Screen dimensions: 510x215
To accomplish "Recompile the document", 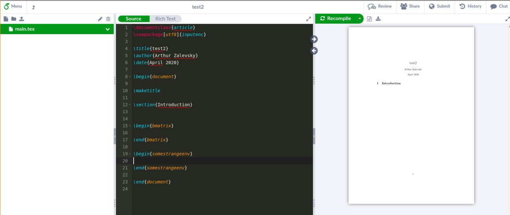I will click(x=335, y=19).
